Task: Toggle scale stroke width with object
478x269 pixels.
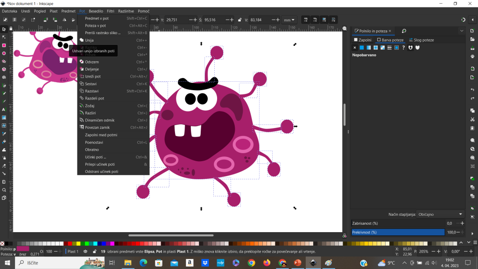Action: point(305,20)
